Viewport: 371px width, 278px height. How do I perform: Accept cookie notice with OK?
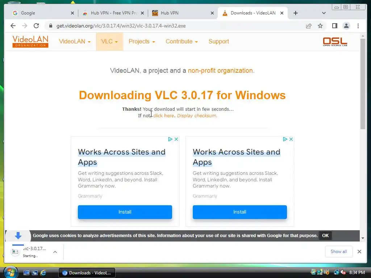[x=325, y=235]
